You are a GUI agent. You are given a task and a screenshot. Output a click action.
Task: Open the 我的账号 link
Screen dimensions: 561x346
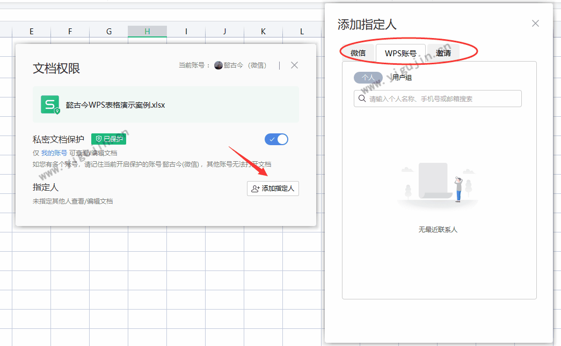coord(54,153)
